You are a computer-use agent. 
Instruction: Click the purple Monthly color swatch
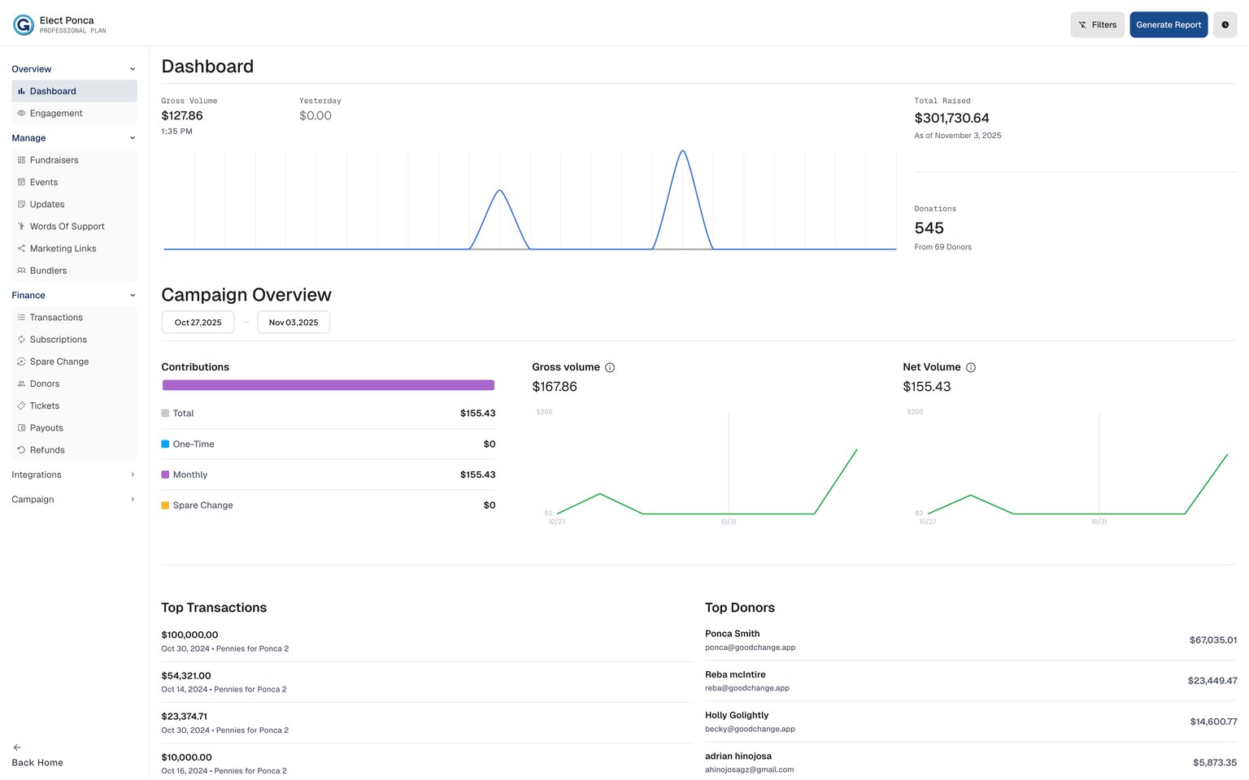click(165, 474)
